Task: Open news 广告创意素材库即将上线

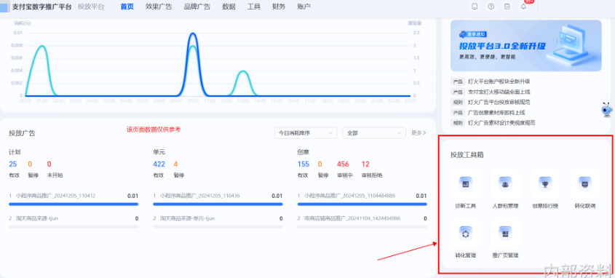Action: click(496, 113)
